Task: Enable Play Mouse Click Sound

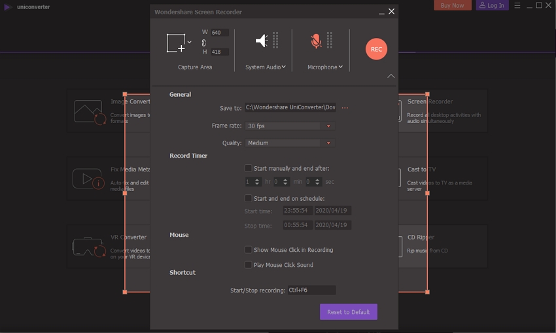Action: click(249, 265)
